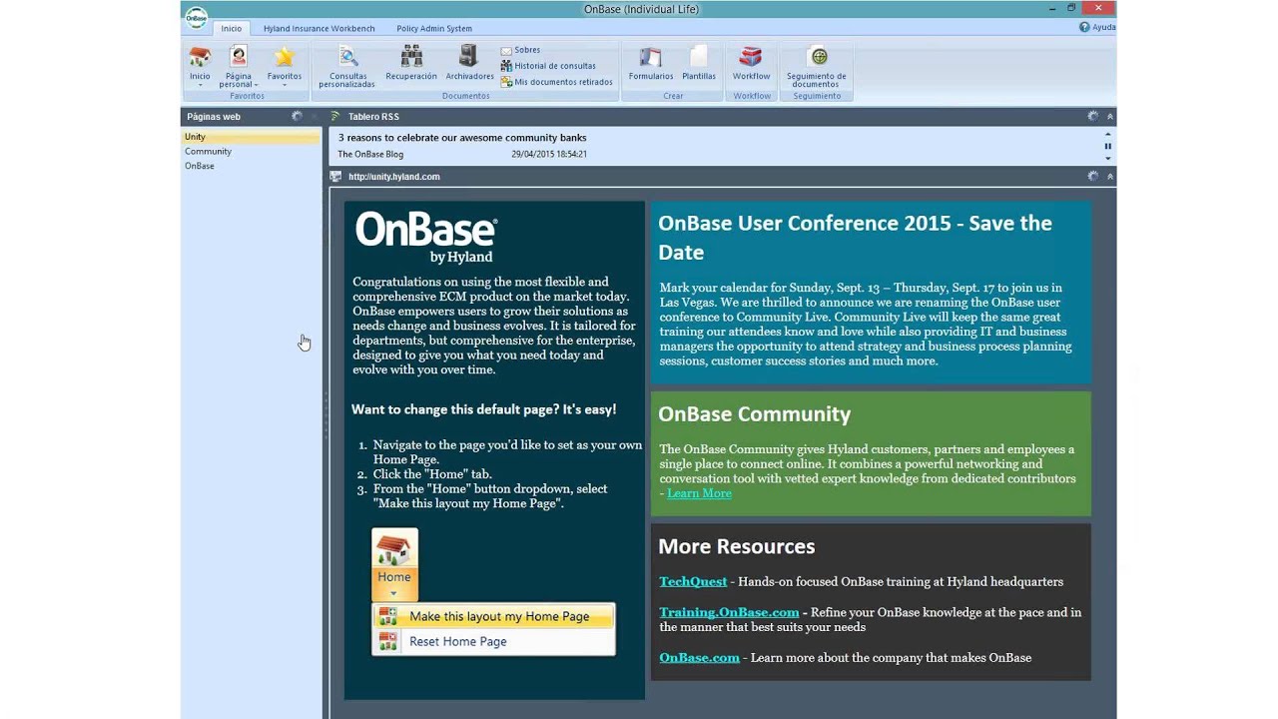Open RSS headline about community banks
This screenshot has width=1278, height=719.
pyautogui.click(x=462, y=138)
